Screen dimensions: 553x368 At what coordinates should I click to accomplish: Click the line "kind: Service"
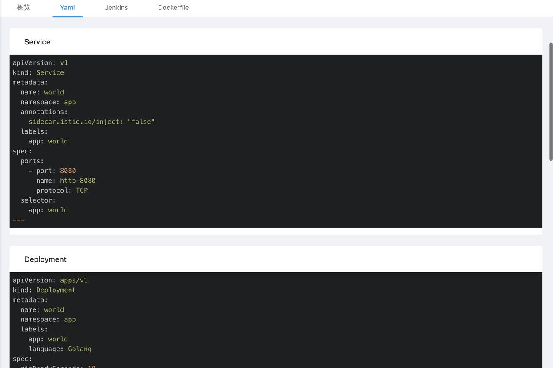(x=38, y=73)
